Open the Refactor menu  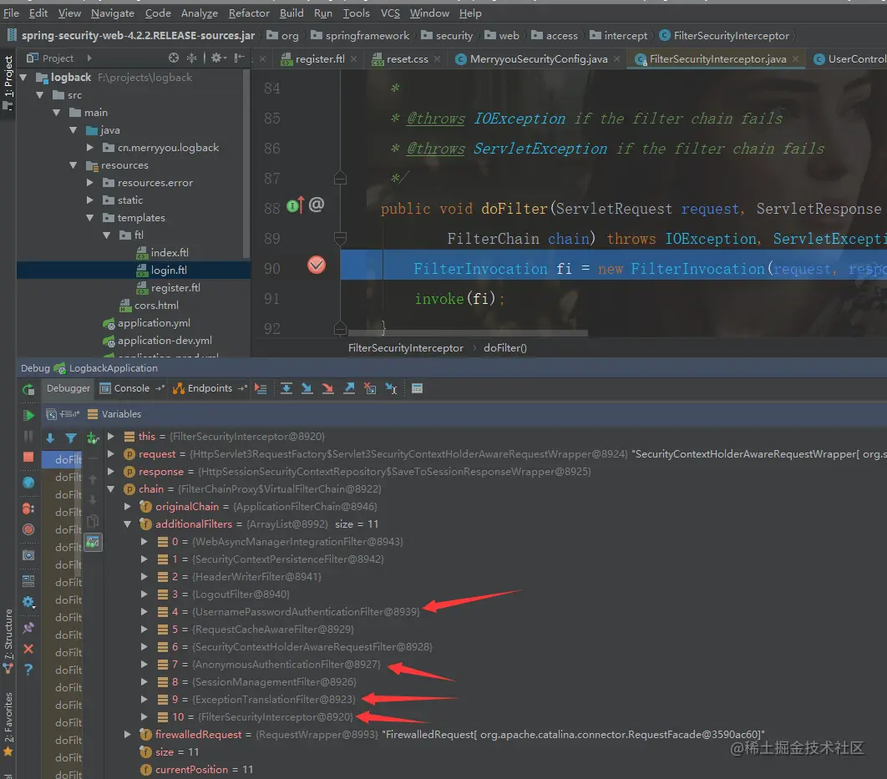[249, 13]
